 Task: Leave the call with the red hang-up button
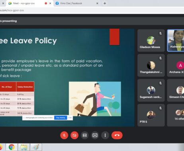tap(117, 135)
